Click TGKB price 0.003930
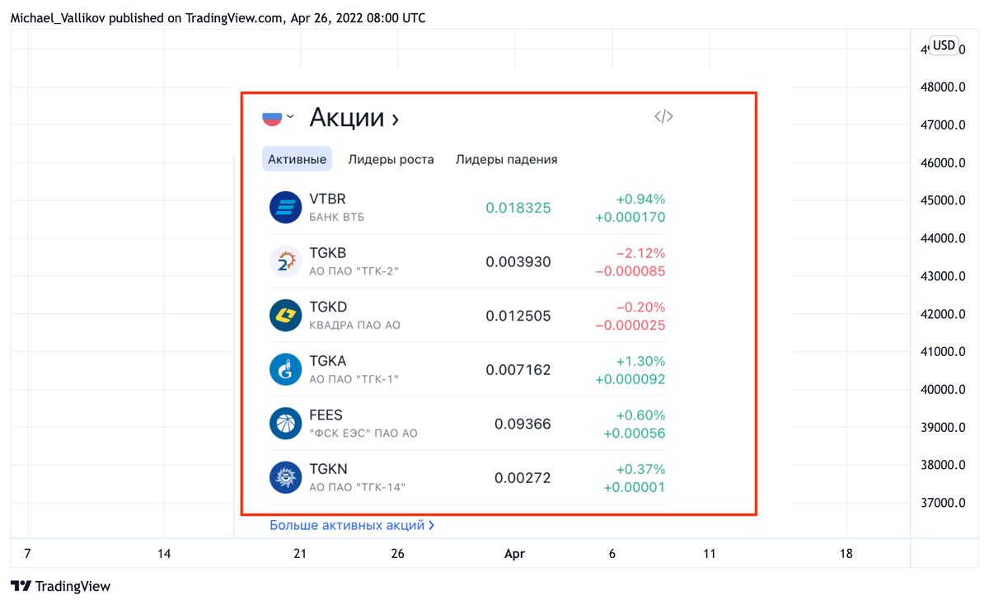 [518, 261]
